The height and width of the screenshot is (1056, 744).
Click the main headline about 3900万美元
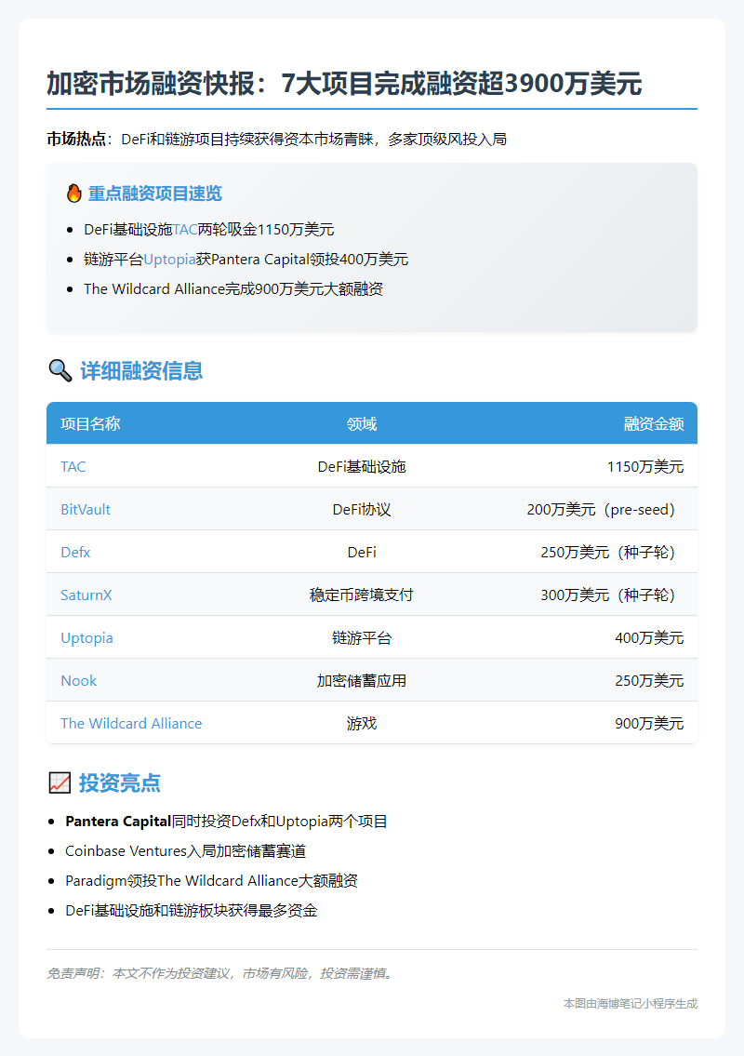[x=344, y=84]
